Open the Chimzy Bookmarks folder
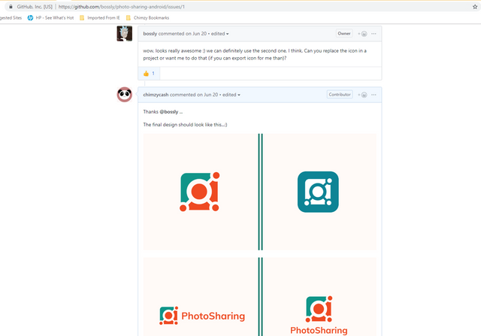Viewport: 481px width, 336px height. (x=147, y=18)
